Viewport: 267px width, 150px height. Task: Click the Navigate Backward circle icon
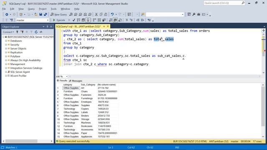pos(7,15)
